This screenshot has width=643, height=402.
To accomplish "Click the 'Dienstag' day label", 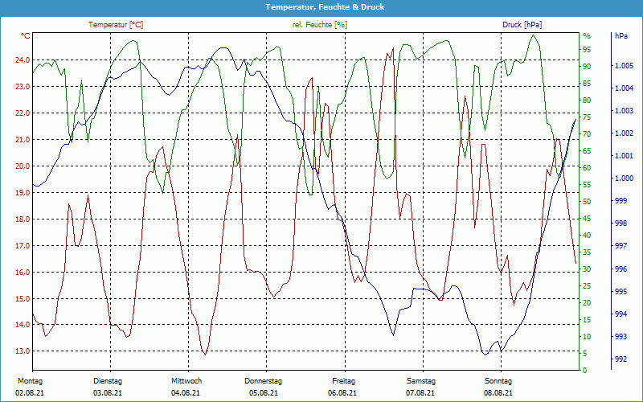I will (108, 381).
